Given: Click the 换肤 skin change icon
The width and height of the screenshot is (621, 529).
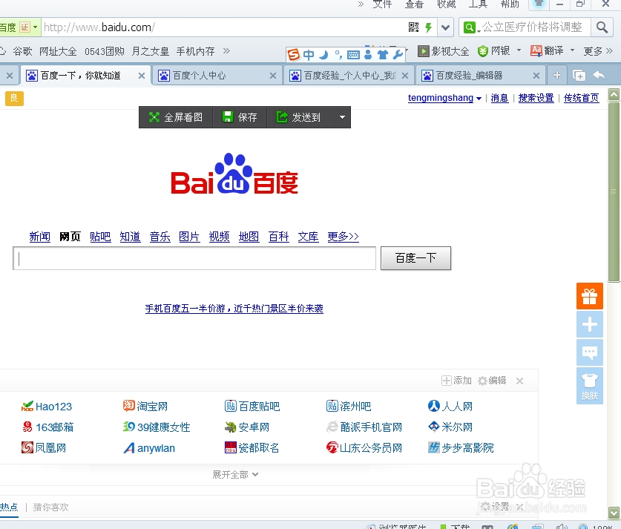Looking at the screenshot, I should (590, 386).
